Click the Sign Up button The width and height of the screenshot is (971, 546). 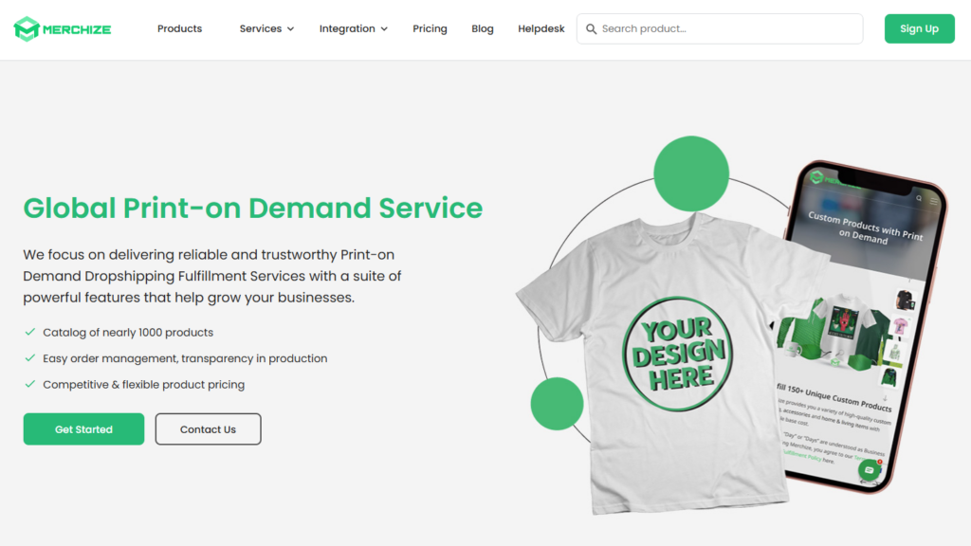[x=919, y=28]
